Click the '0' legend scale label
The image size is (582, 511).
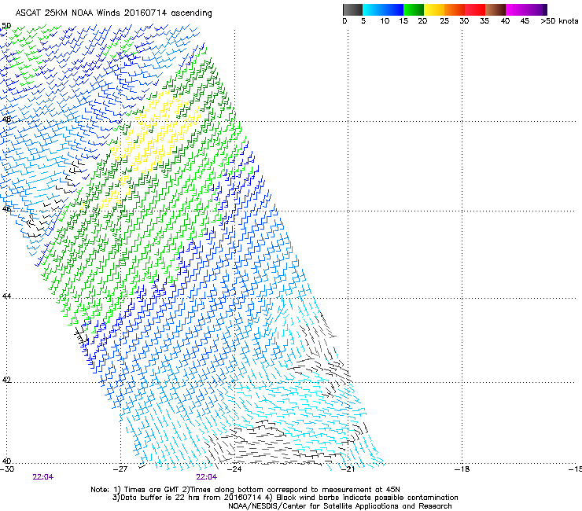point(344,21)
